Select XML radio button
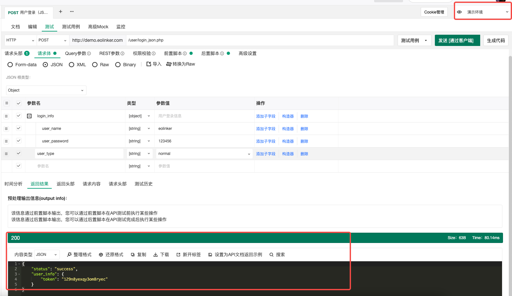This screenshot has width=512, height=296. point(71,65)
